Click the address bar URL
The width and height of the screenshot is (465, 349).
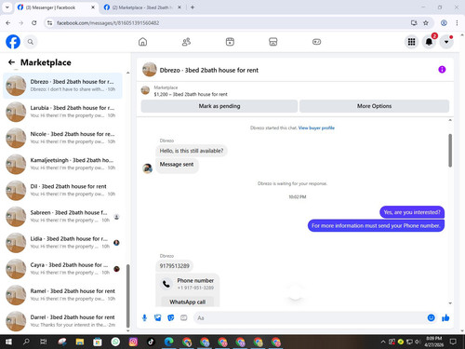click(108, 23)
